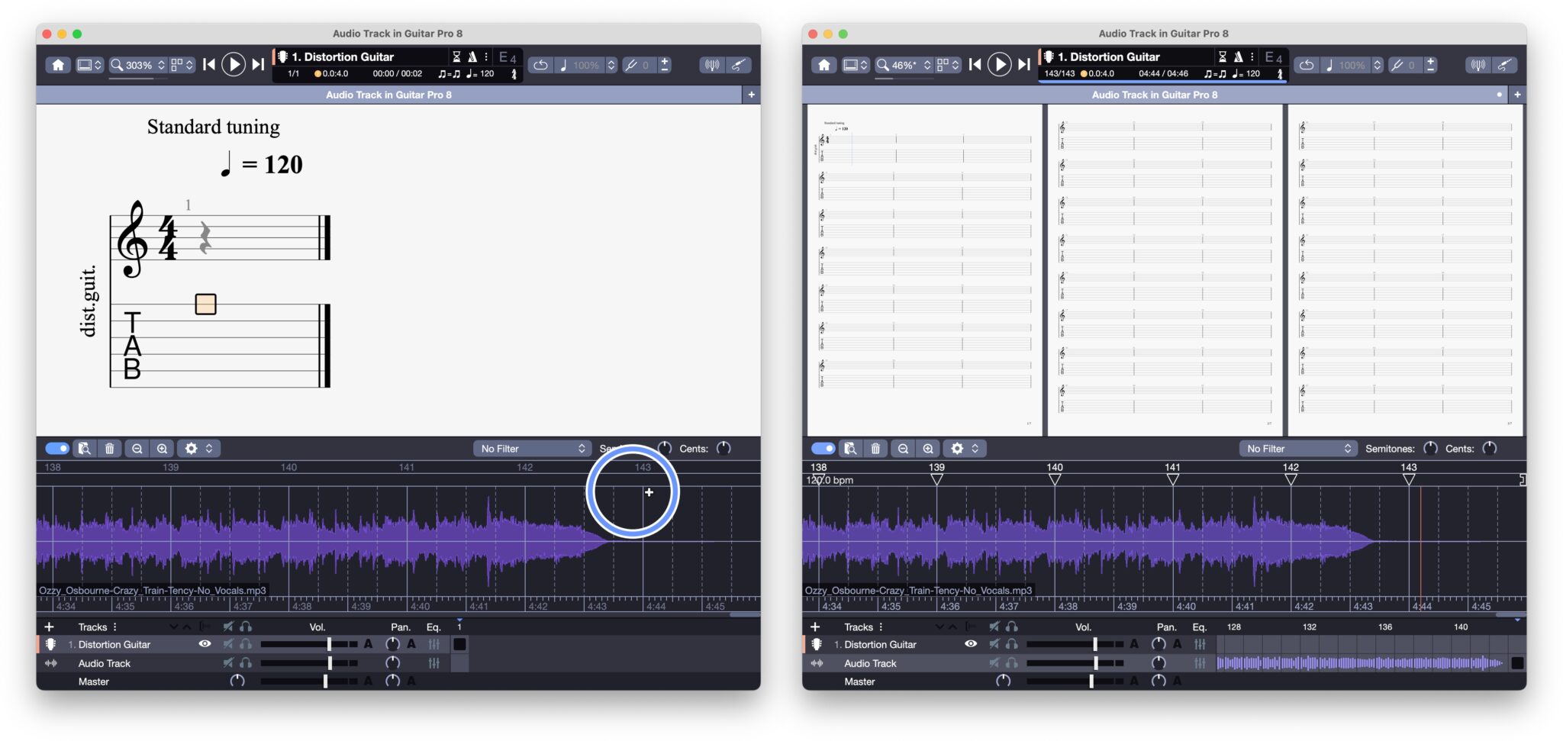Open the EQ controls for Distortion Guitar
The width and height of the screenshot is (1563, 741).
pos(433,643)
